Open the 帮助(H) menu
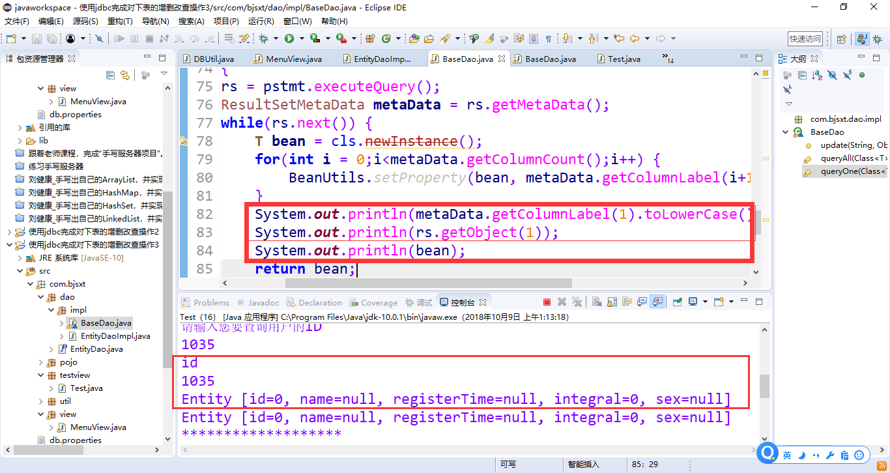The width and height of the screenshot is (890, 473). 334,21
